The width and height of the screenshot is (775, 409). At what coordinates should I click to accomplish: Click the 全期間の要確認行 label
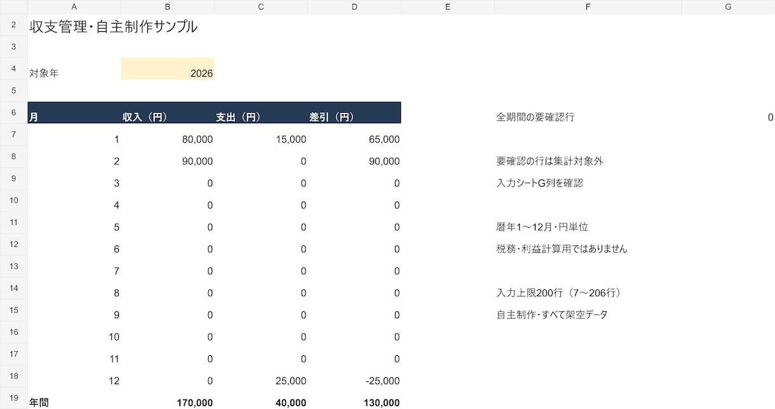coord(535,117)
